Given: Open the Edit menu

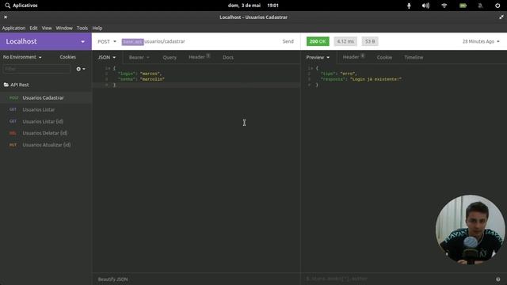Looking at the screenshot, I should (33, 28).
